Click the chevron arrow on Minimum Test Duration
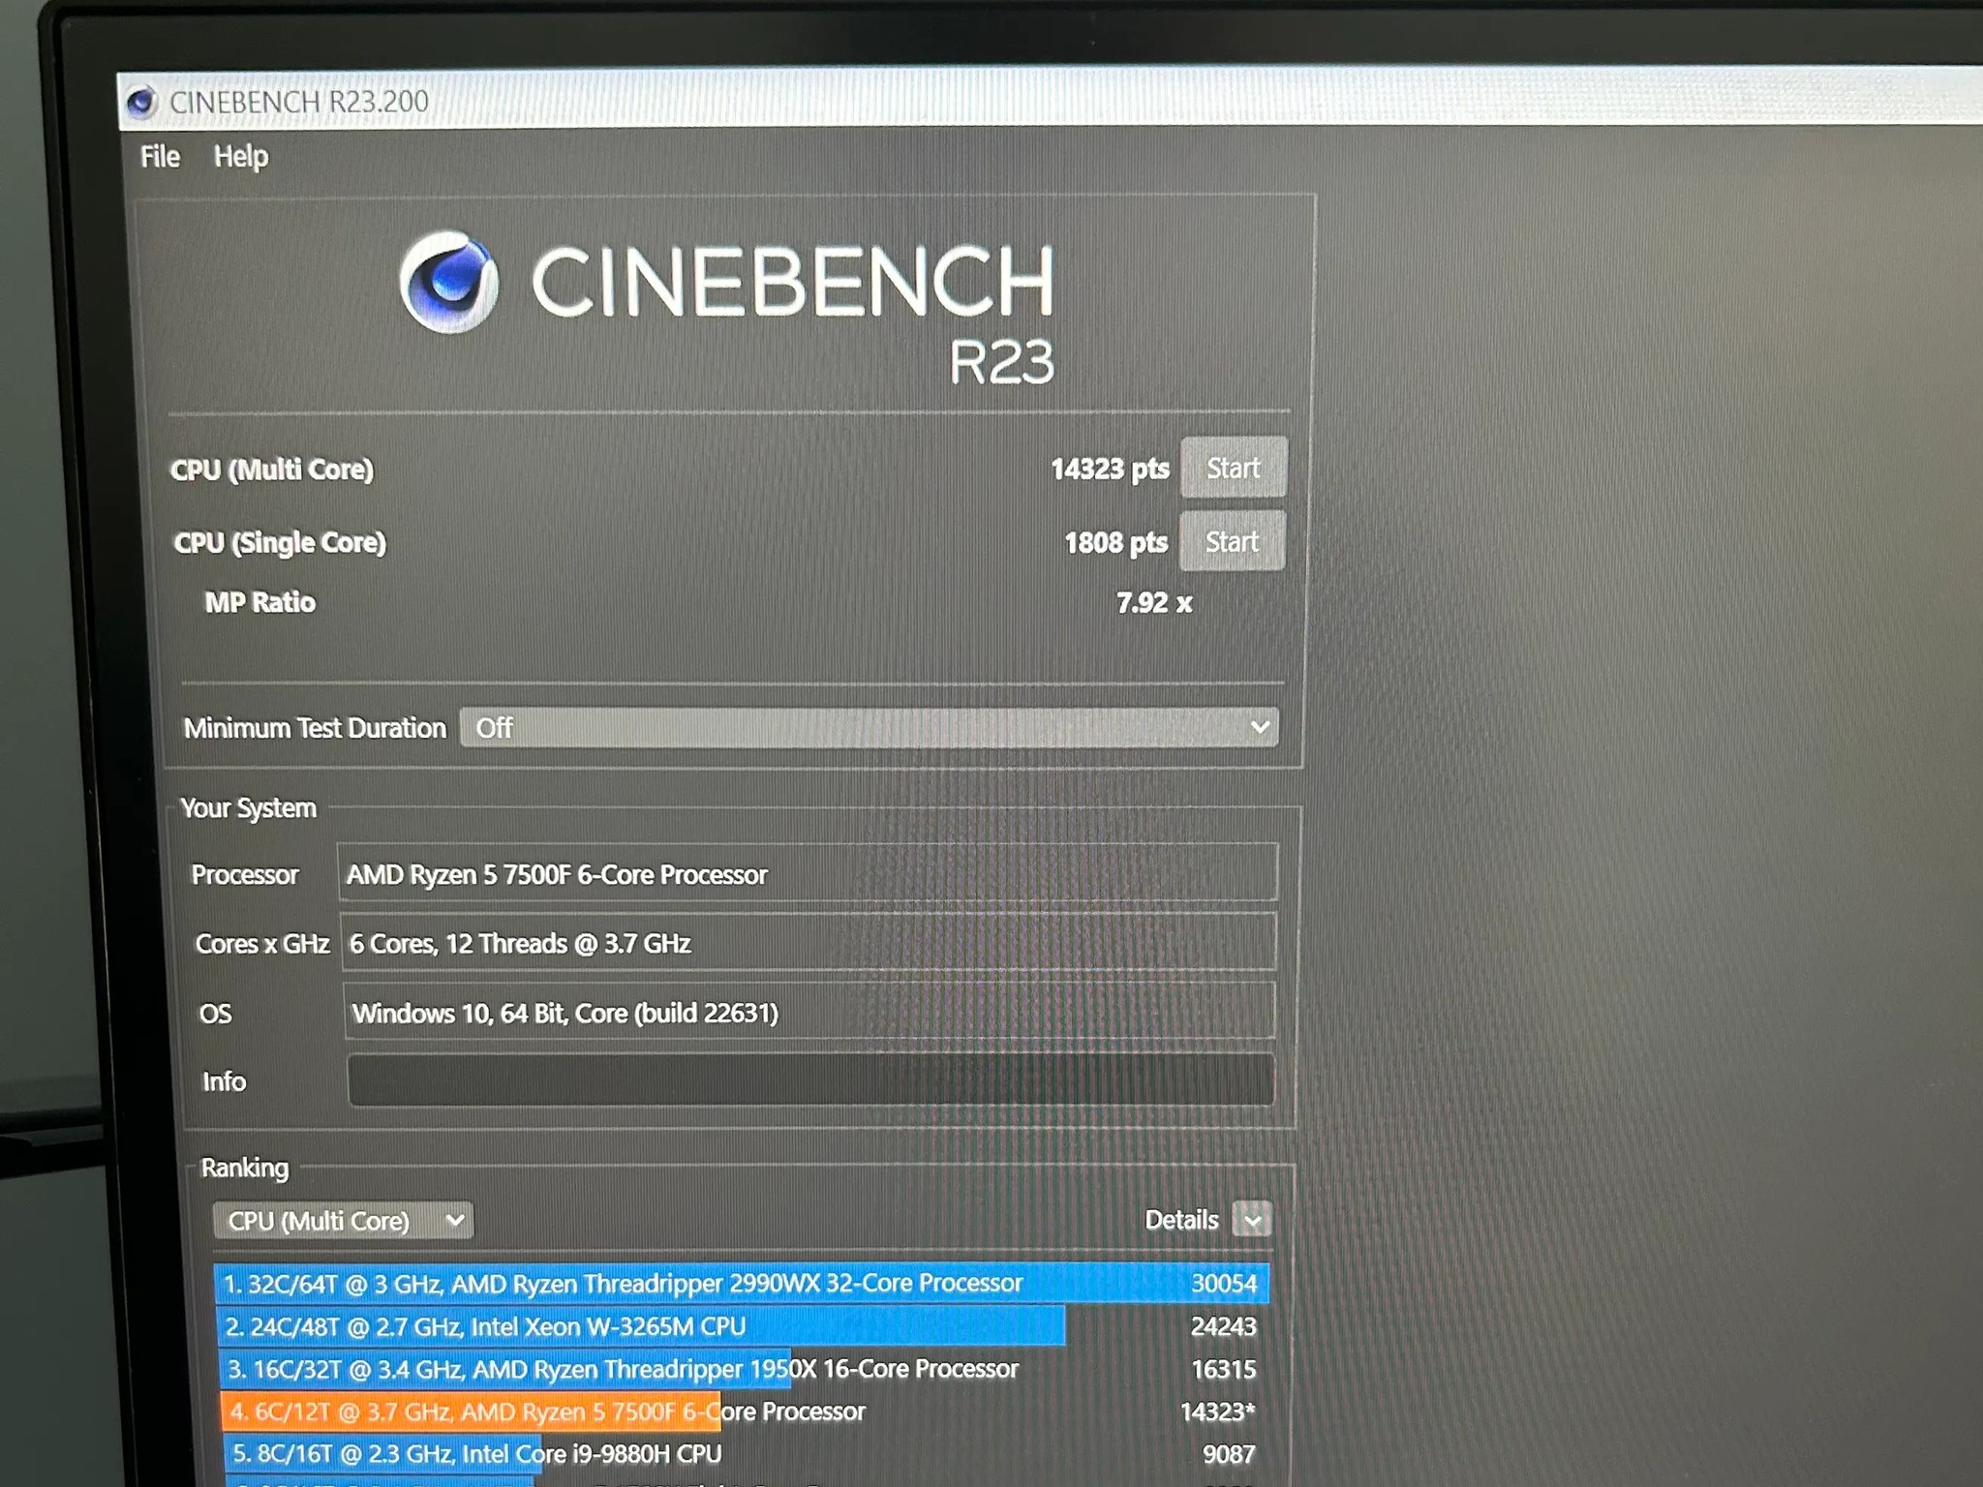 point(1259,727)
